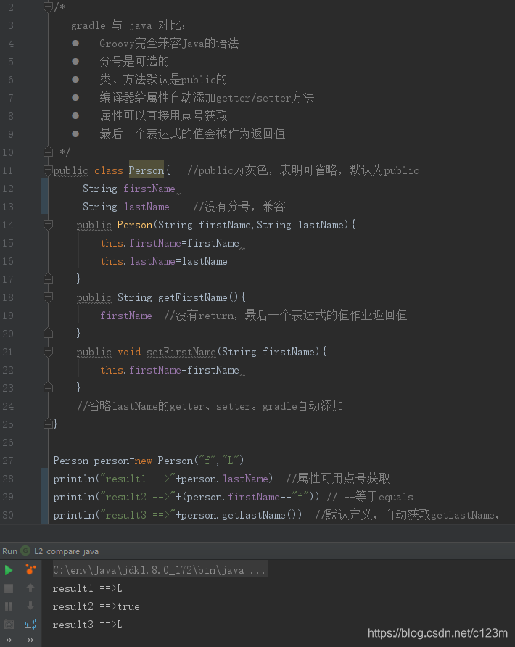
Task: Click the fold end marker at line 10
Action: click(x=49, y=152)
